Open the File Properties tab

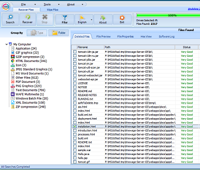(125, 36)
